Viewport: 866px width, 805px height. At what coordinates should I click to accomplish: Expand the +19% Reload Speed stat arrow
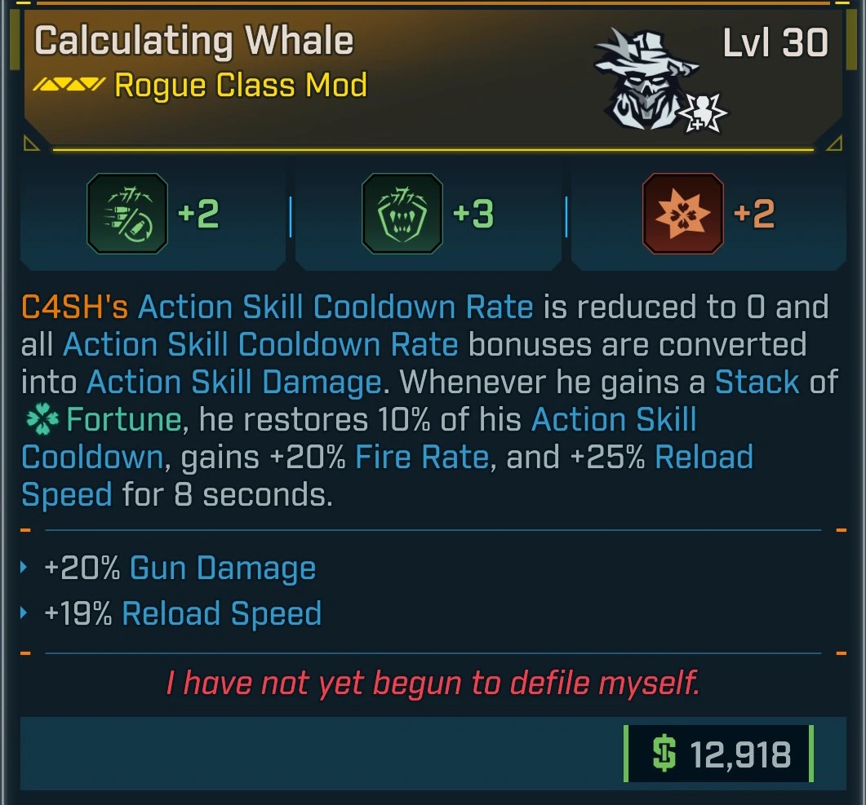[25, 614]
